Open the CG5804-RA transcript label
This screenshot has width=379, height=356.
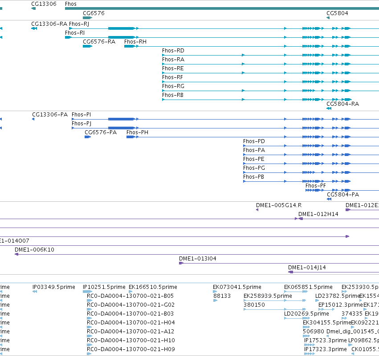click(342, 104)
